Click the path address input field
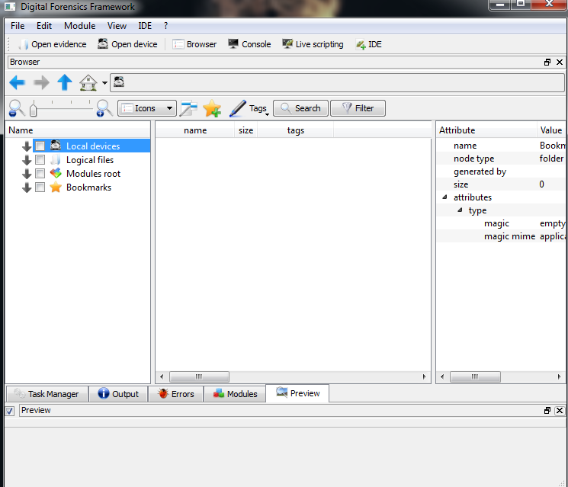The width and height of the screenshot is (568, 487). pyautogui.click(x=337, y=82)
